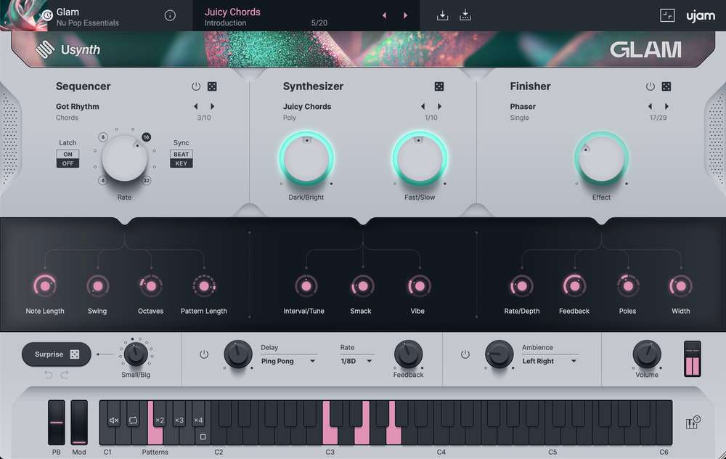Click the info icon next to Nu Pop Essentials

pyautogui.click(x=170, y=15)
